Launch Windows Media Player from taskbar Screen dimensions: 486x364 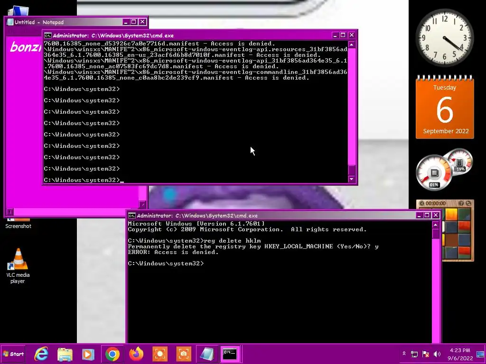point(88,354)
